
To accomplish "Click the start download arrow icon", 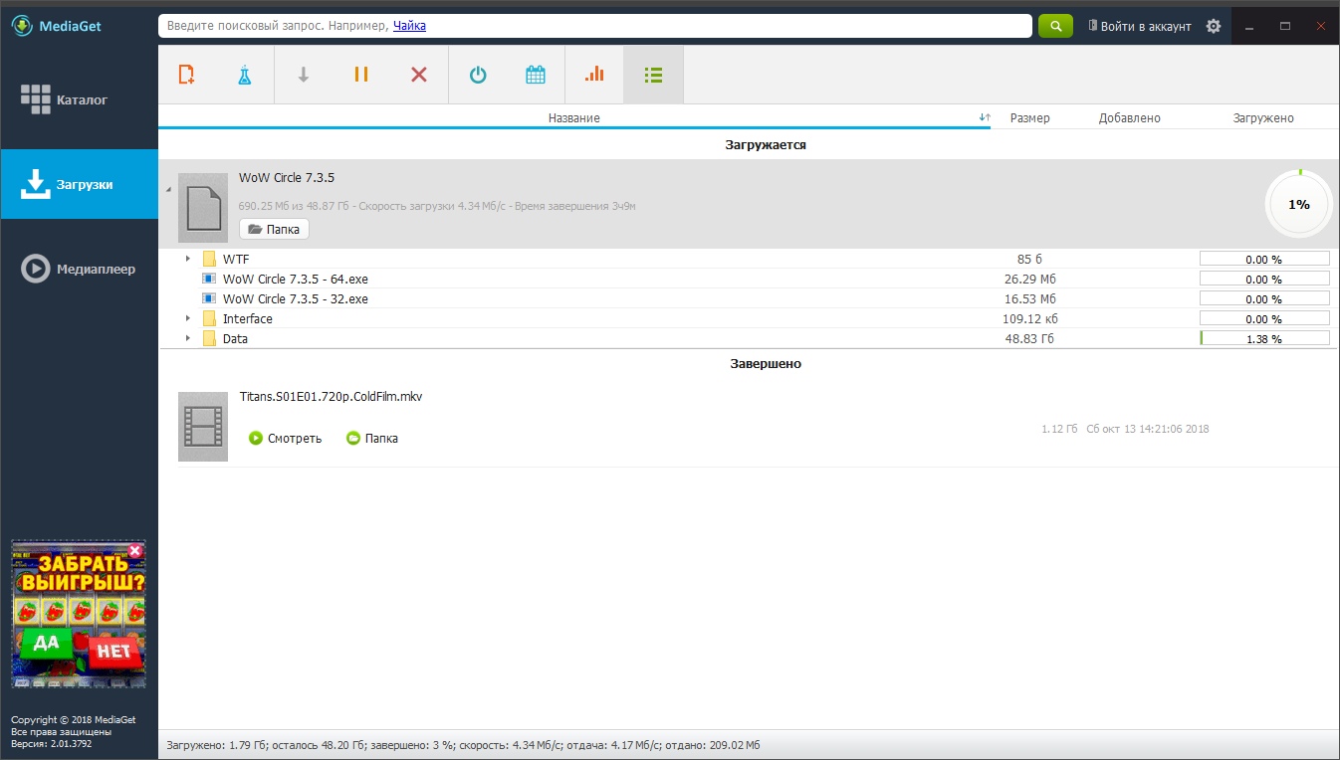I will [x=304, y=75].
